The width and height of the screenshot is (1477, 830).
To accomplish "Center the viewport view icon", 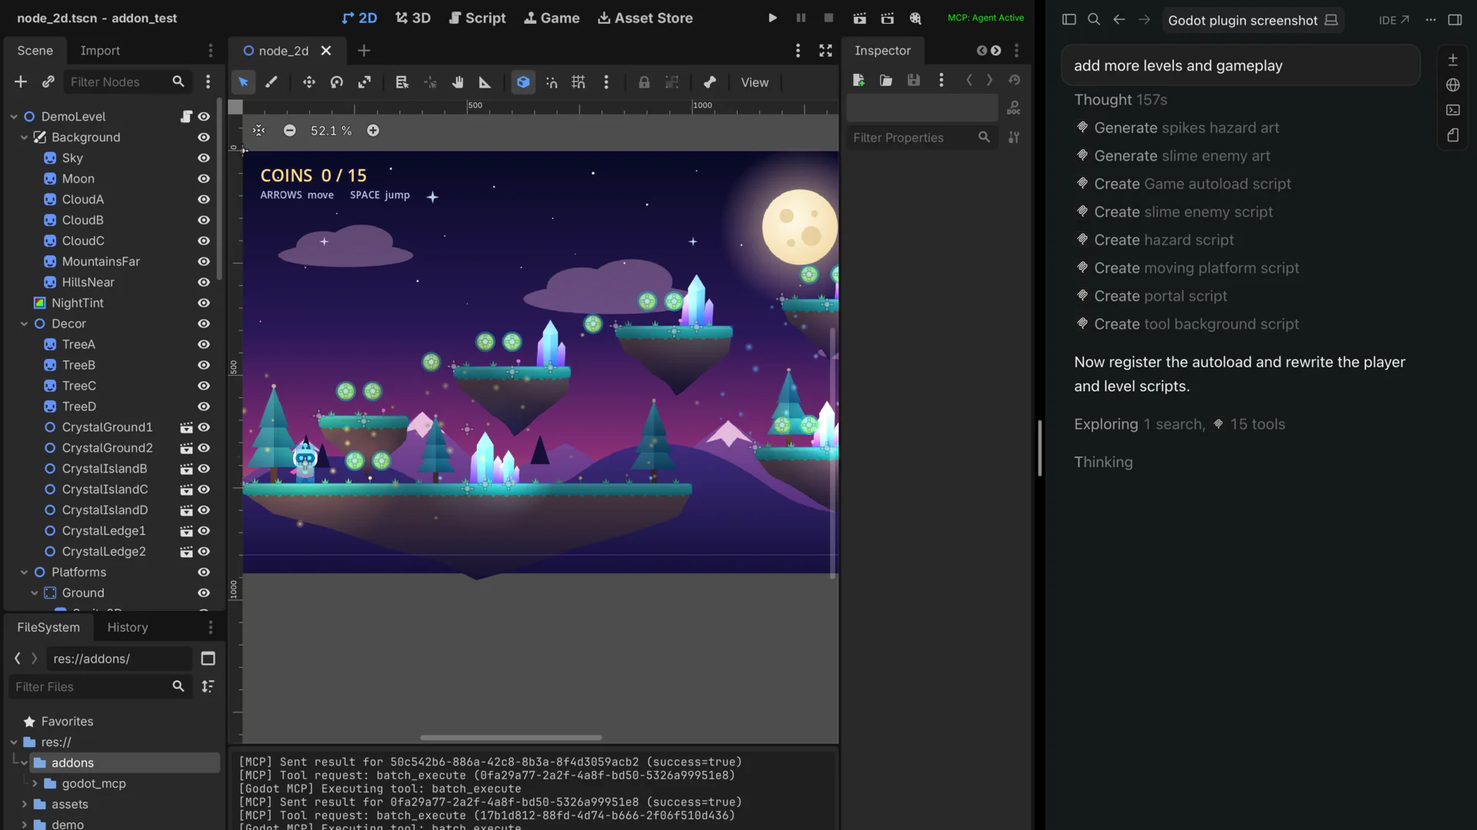I will click(258, 131).
